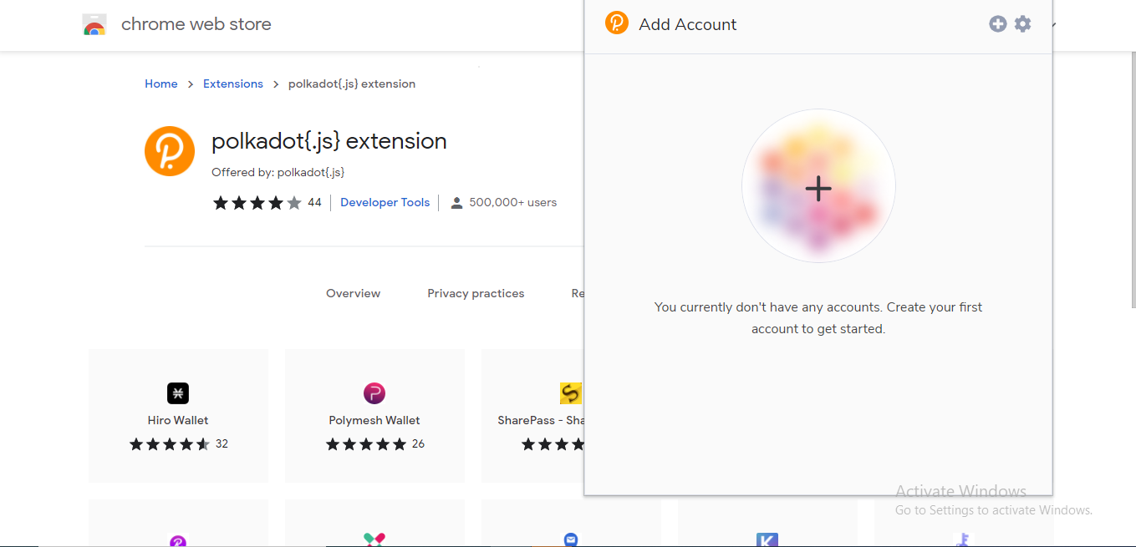Click the 'polkadot{.js} extension' page heading

pyautogui.click(x=329, y=141)
